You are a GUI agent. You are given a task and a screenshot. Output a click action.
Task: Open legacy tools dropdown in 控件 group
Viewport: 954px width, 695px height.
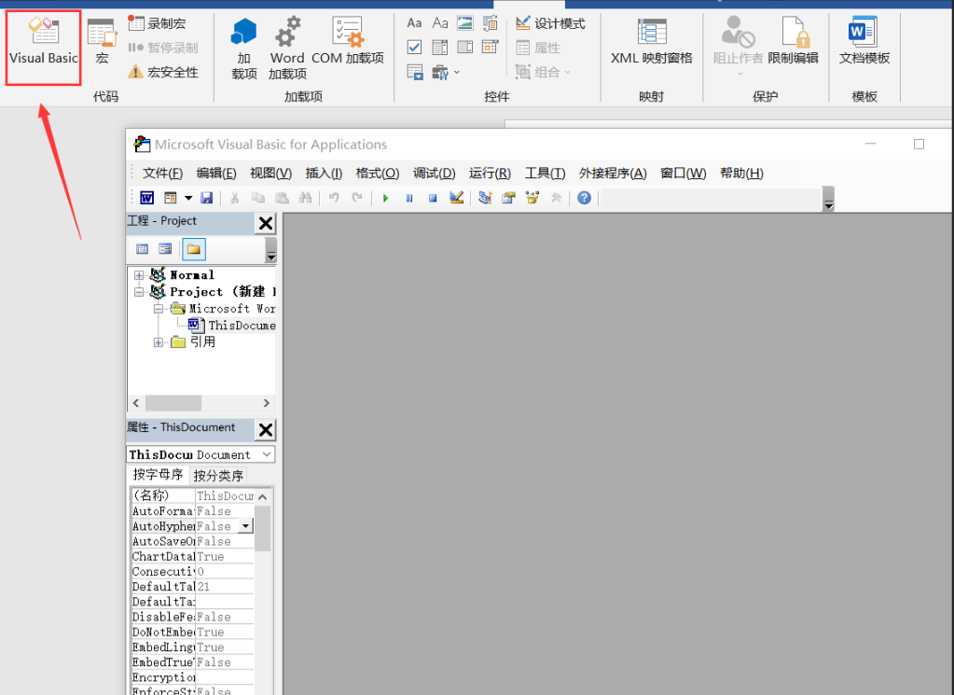pyautogui.click(x=446, y=73)
